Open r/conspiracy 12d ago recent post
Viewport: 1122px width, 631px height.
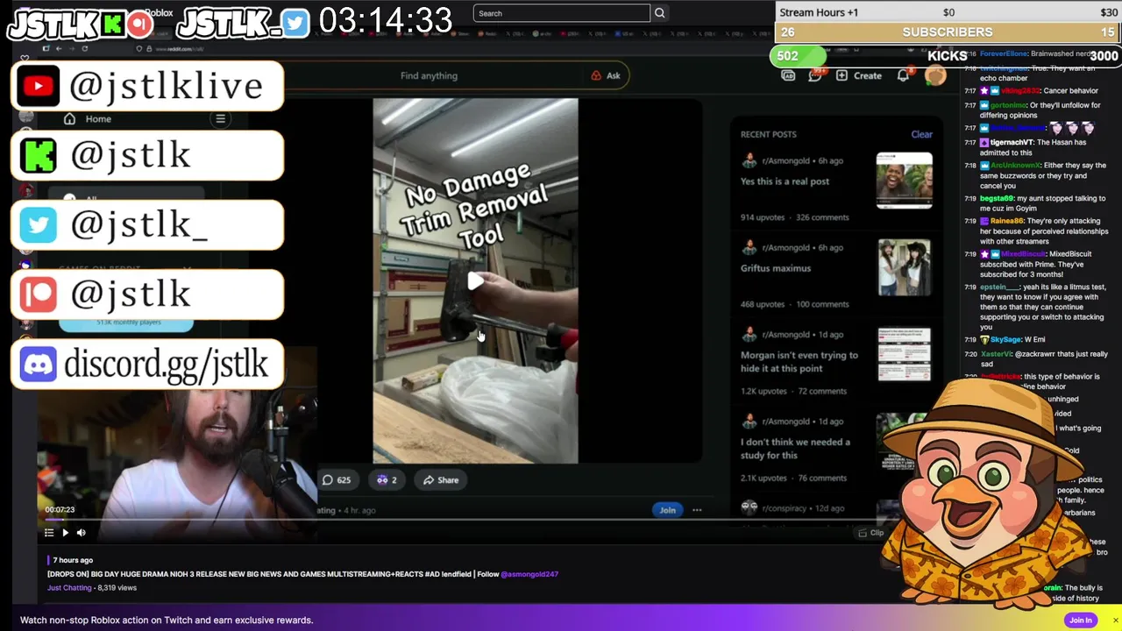792,508
